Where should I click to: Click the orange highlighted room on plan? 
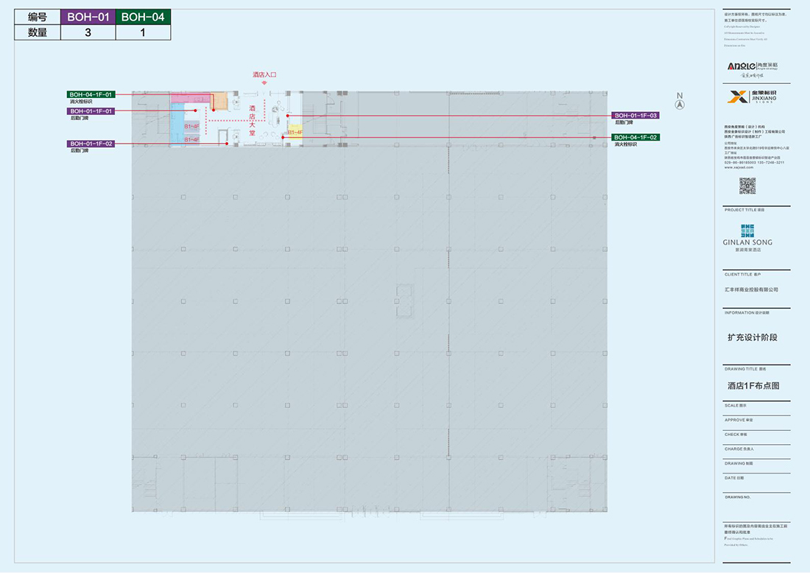point(219,100)
